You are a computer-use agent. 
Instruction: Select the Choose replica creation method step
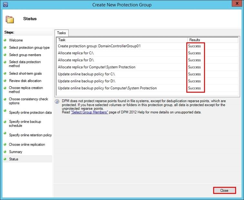[26, 90]
